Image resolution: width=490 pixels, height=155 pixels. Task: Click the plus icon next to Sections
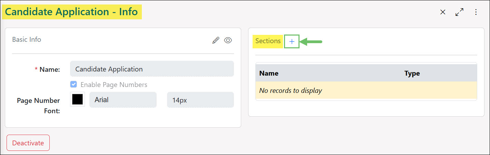pos(292,41)
